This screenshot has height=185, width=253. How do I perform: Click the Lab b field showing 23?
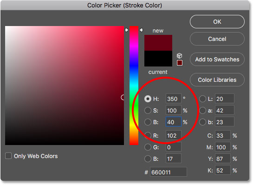(x=224, y=122)
